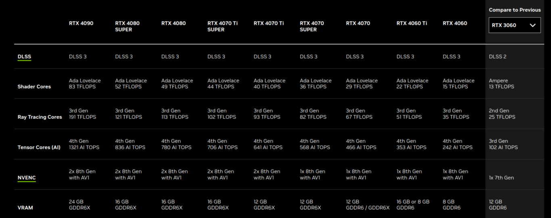Click the Ray Tracing Cores row label
This screenshot has height=218, width=551.
click(x=40, y=117)
